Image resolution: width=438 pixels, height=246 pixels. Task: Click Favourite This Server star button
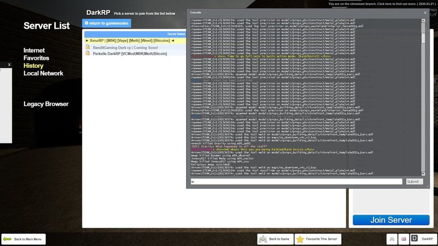tap(318, 239)
